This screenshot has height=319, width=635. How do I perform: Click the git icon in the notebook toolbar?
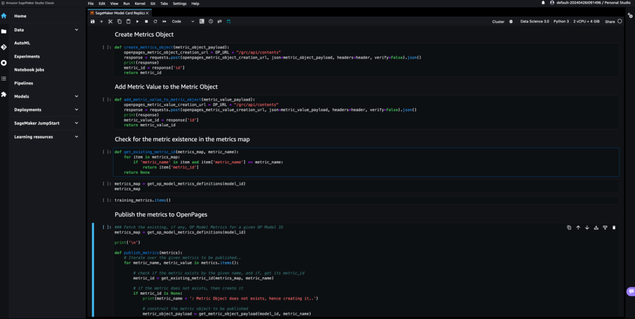click(x=220, y=22)
